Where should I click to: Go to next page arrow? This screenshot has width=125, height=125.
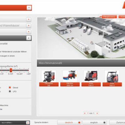[x=97, y=113]
